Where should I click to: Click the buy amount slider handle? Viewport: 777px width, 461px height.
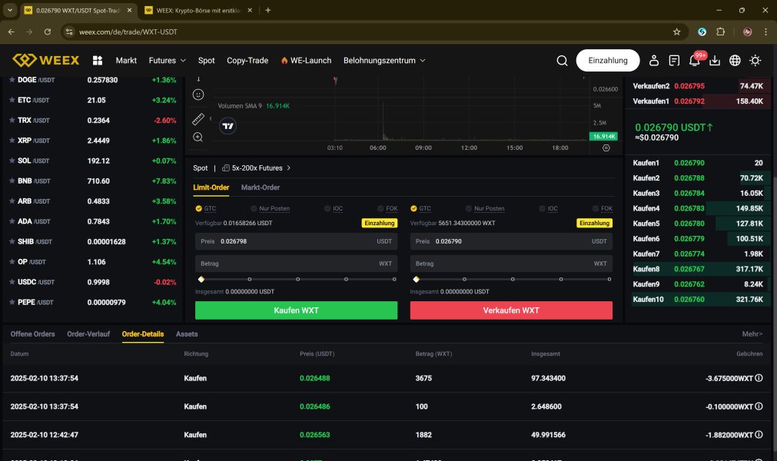[x=201, y=280]
